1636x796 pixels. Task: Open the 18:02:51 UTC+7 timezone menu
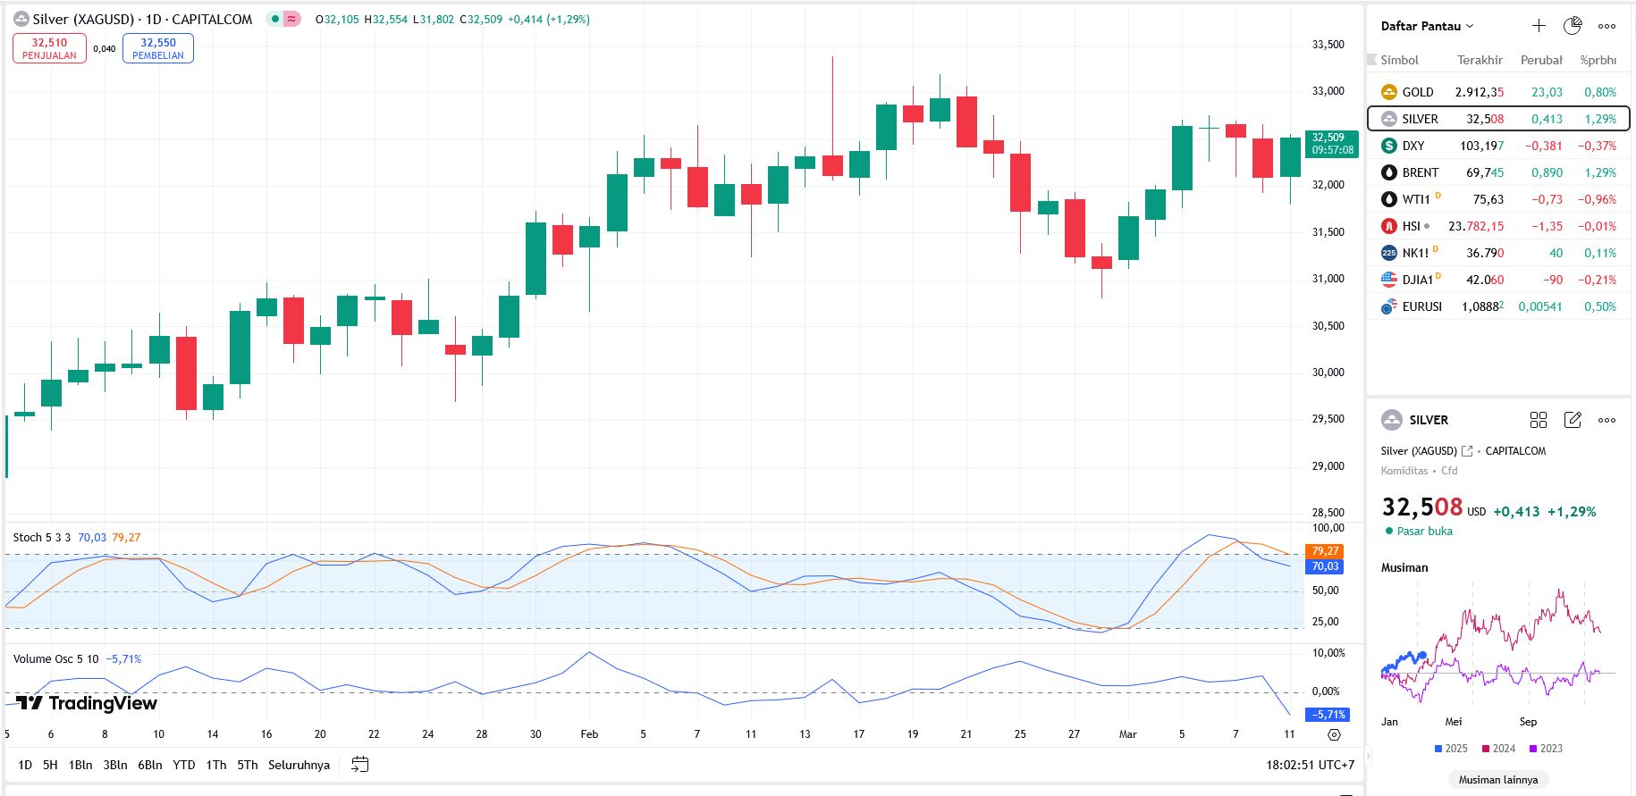1310,765
